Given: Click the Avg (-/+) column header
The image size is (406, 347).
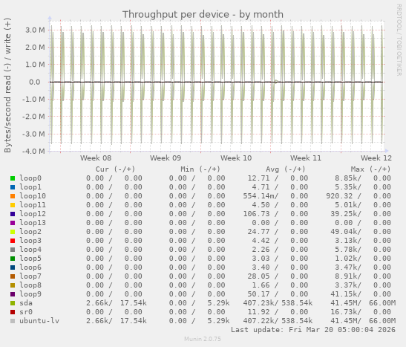Looking at the screenshot, I should pos(285,169).
